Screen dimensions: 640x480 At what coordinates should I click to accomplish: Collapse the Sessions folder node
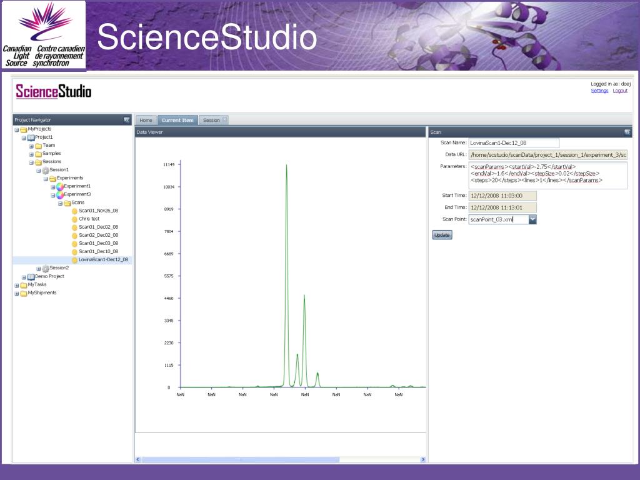[x=31, y=162]
